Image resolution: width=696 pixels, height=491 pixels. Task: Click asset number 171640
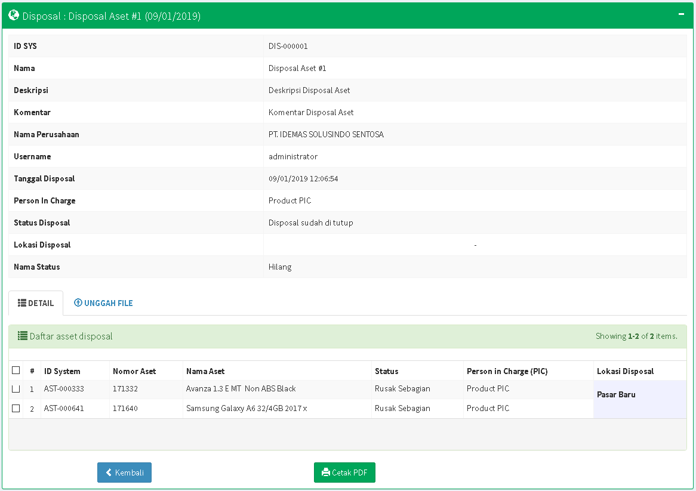pyautogui.click(x=125, y=408)
